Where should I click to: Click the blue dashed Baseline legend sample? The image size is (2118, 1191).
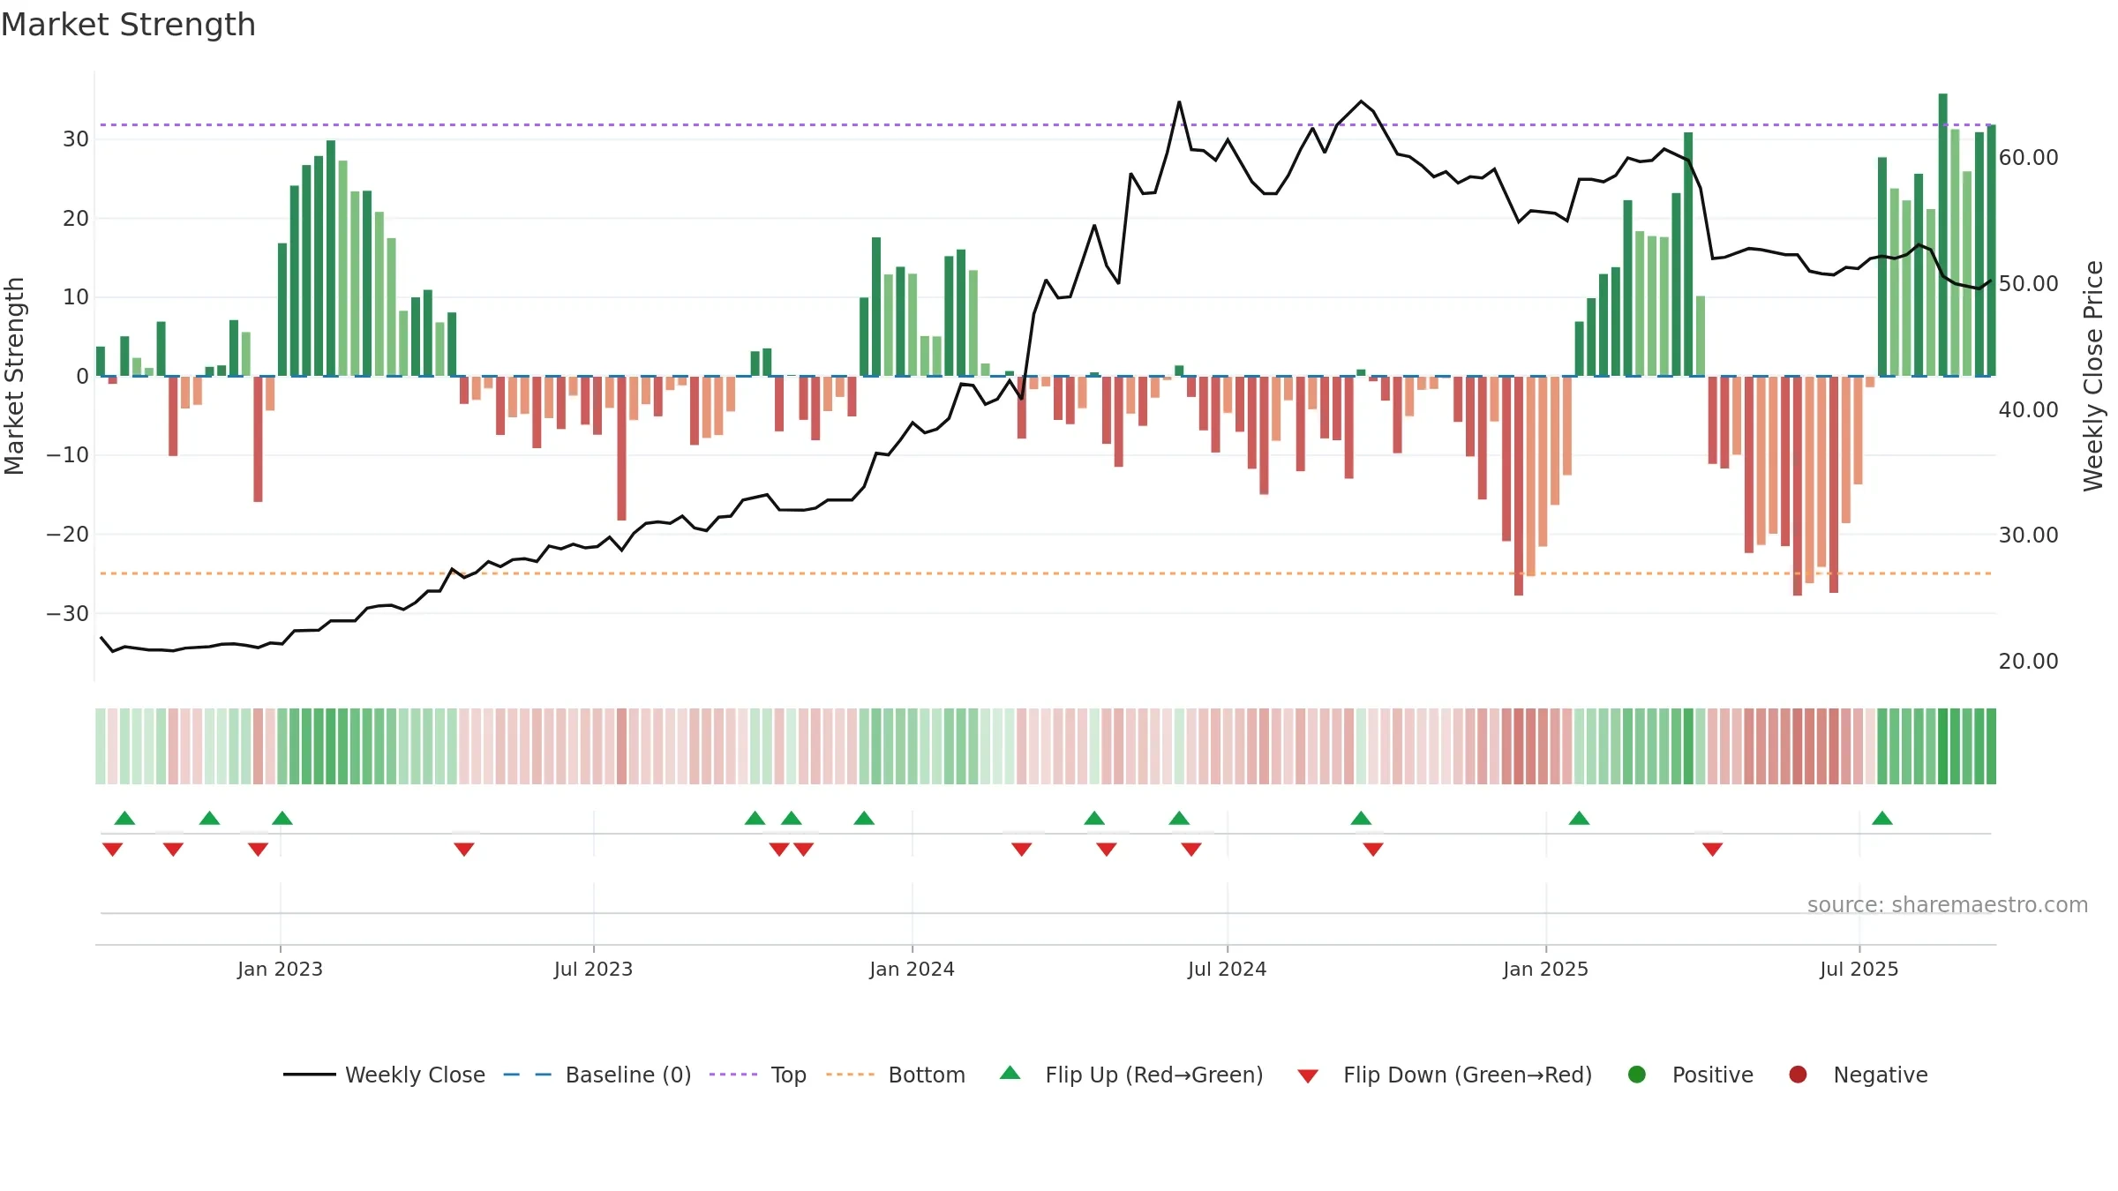528,1075
